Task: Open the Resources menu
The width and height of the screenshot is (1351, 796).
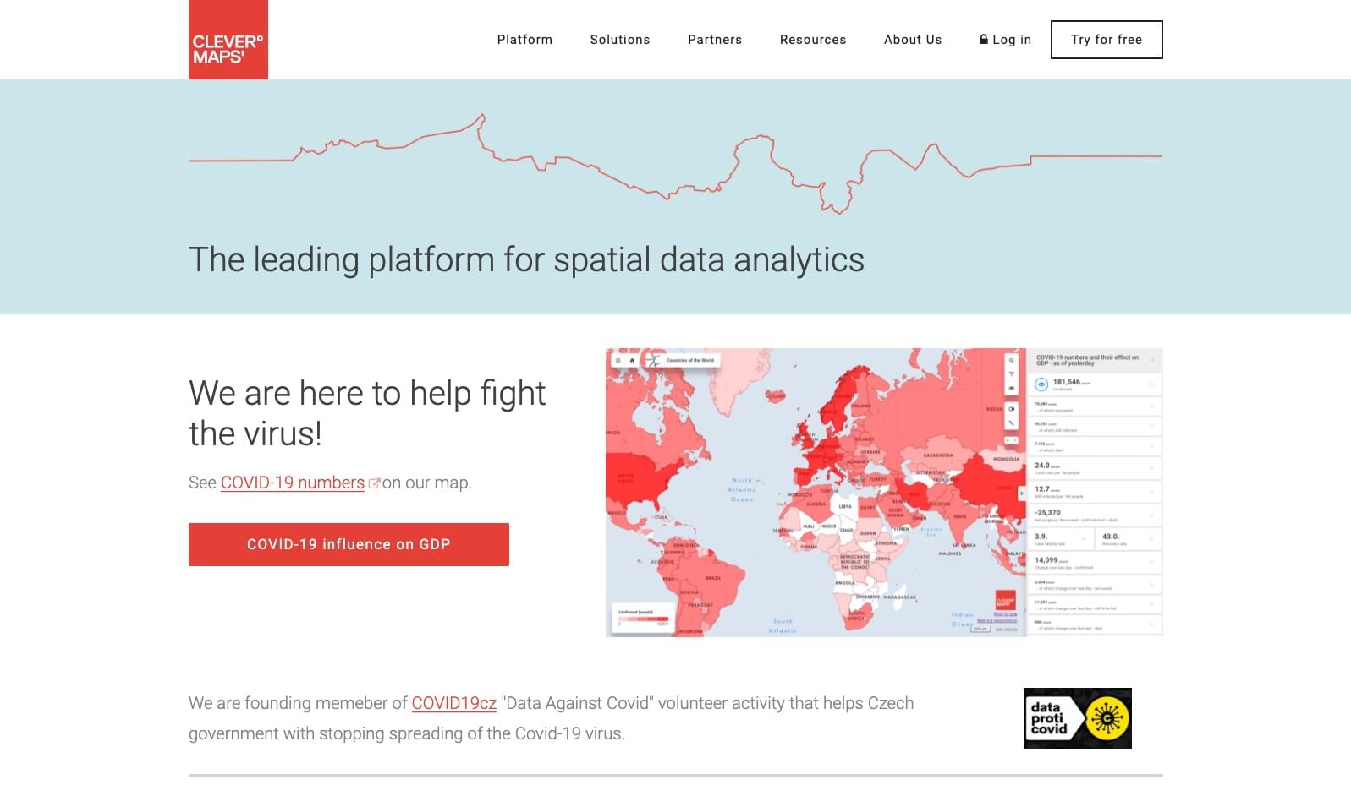Action: pyautogui.click(x=813, y=40)
